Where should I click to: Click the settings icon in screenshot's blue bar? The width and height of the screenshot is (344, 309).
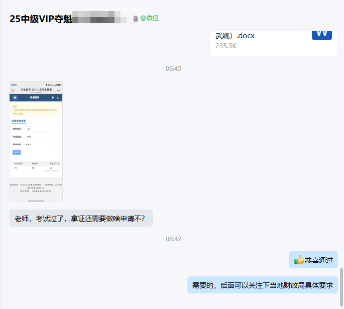click(x=52, y=97)
